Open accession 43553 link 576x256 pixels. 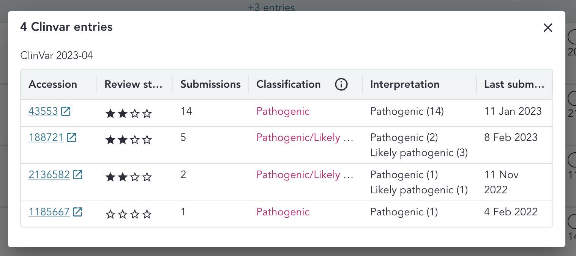[x=43, y=111]
